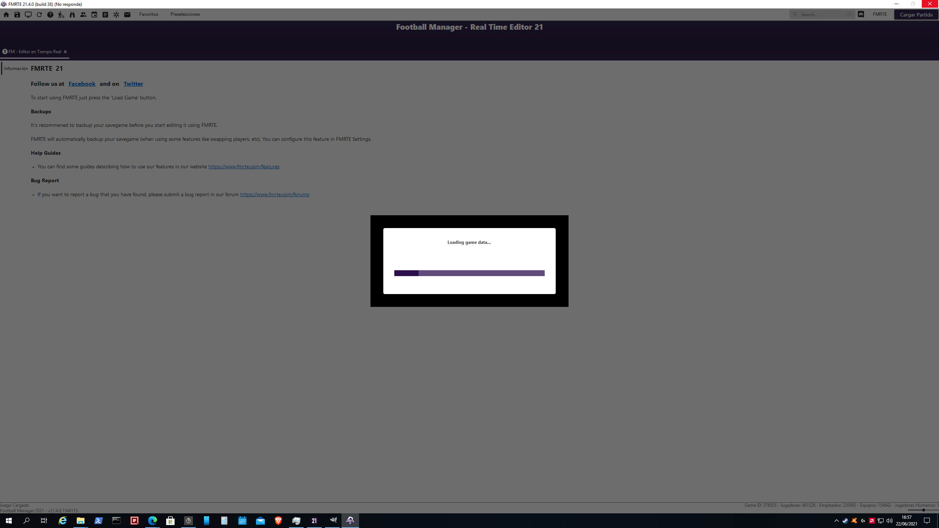Viewport: 939px width, 528px height.
Task: Click the 'Backups' section heading
Action: (41, 111)
